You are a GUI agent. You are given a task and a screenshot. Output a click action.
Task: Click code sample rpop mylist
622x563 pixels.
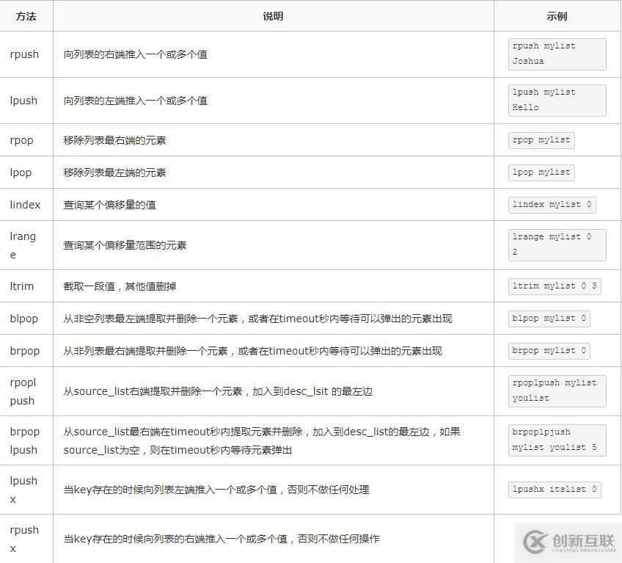pos(541,140)
